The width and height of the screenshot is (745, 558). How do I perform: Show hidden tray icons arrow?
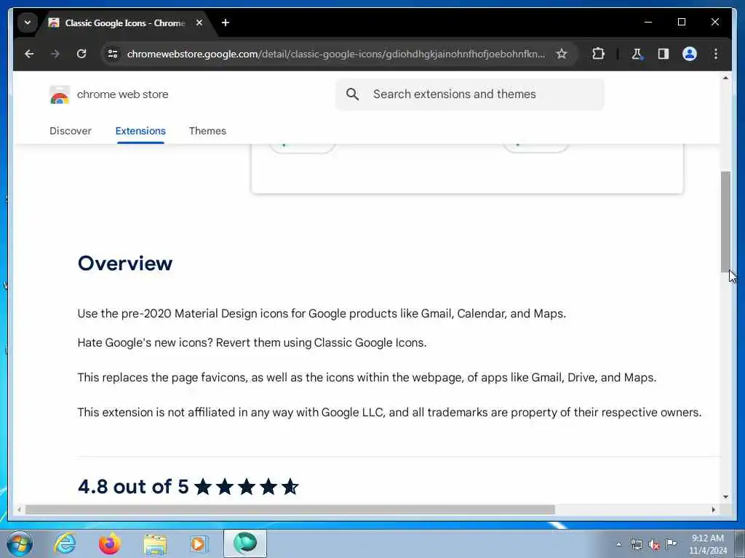point(618,544)
